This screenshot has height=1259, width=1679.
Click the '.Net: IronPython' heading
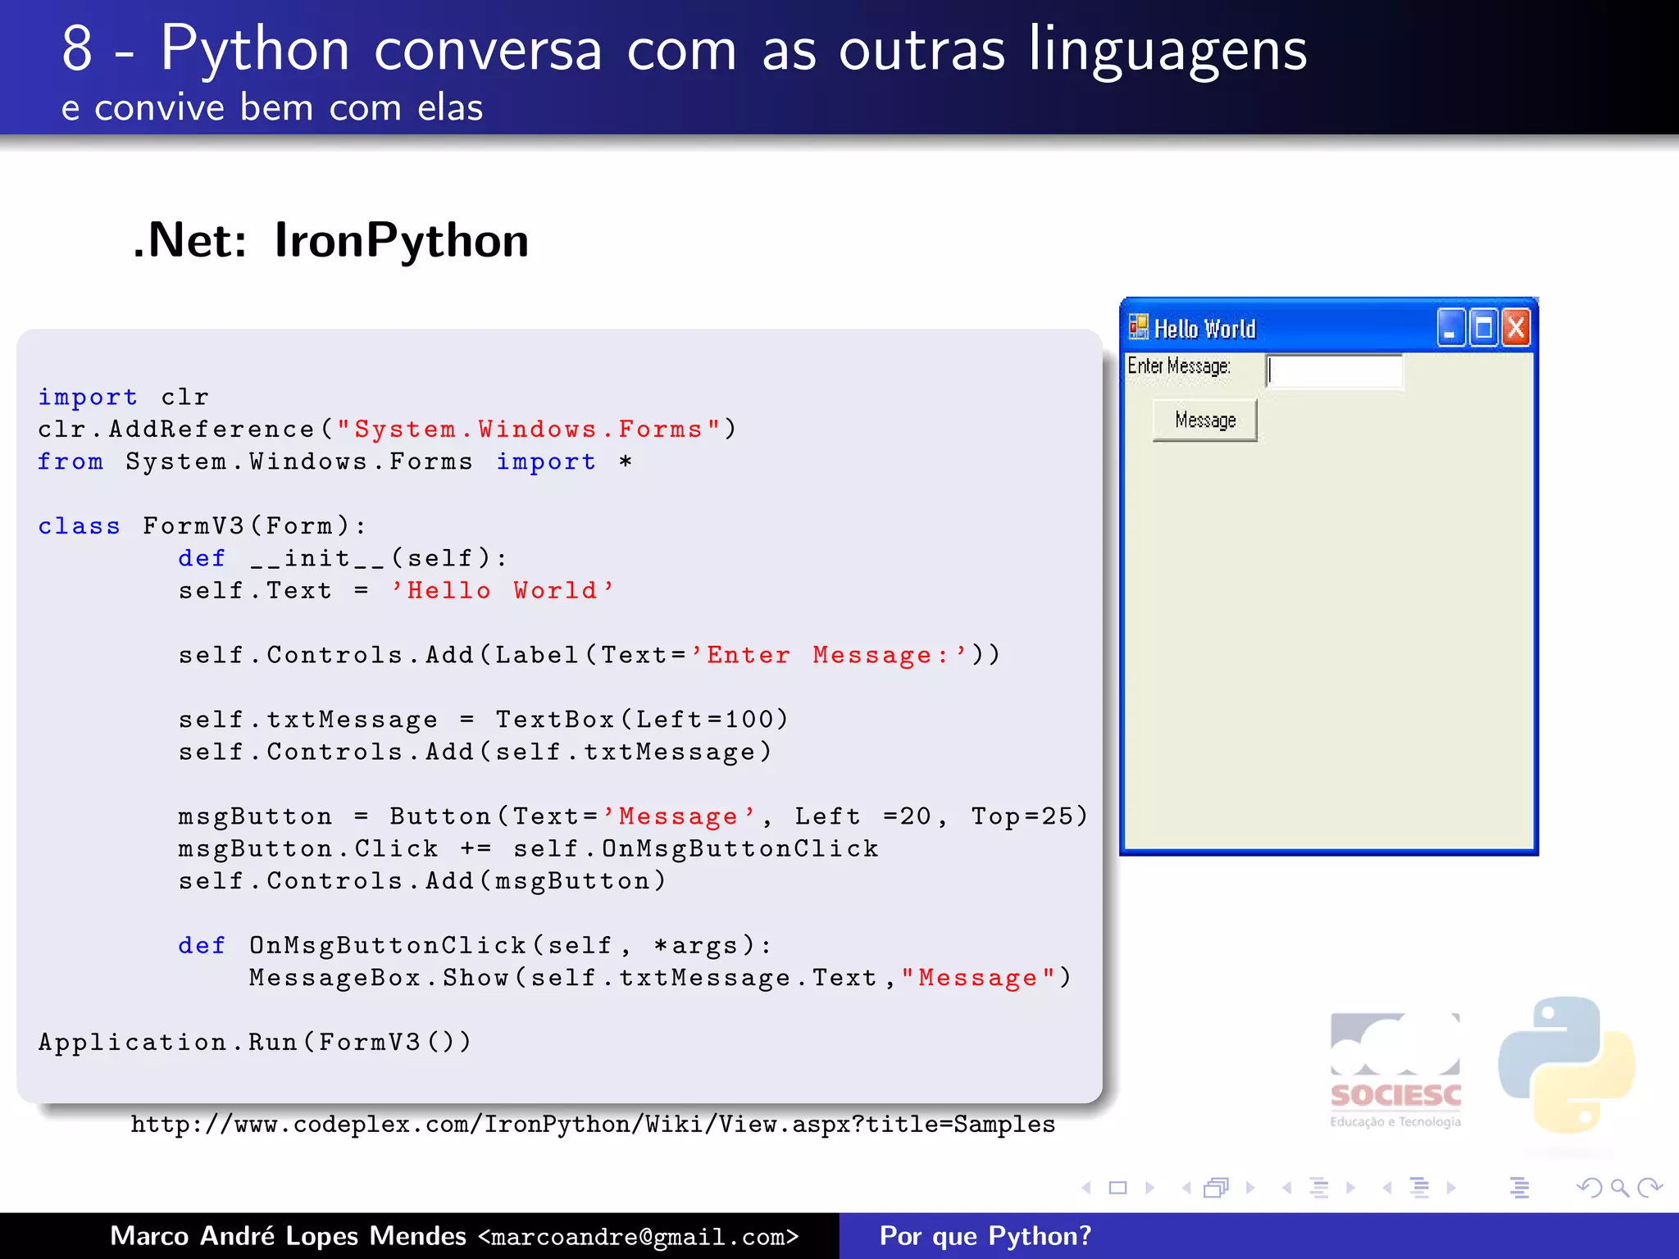tap(331, 240)
